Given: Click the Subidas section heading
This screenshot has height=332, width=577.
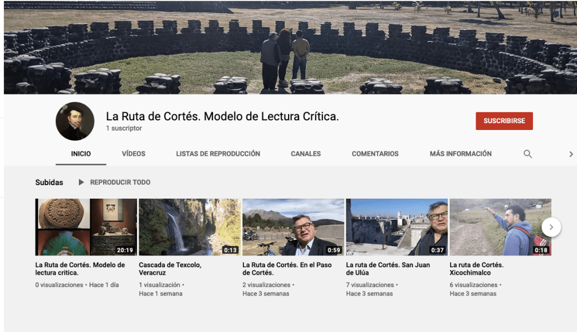Looking at the screenshot, I should (x=49, y=182).
